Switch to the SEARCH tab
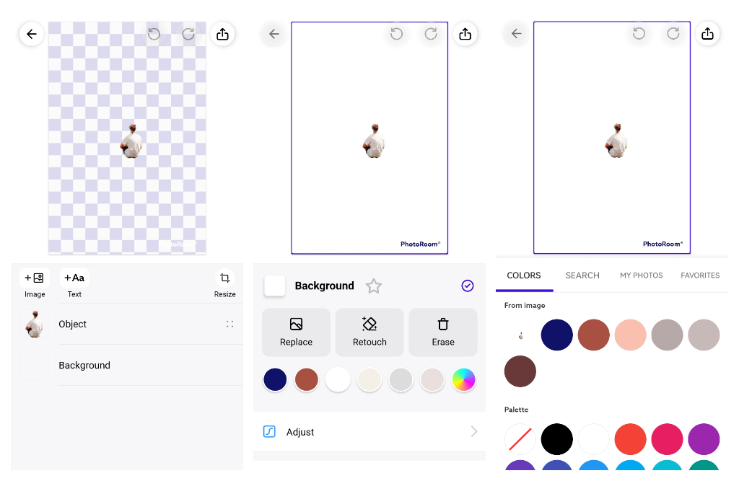 582,275
